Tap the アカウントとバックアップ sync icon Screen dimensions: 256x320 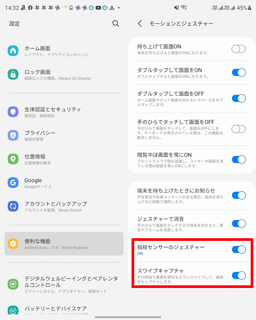click(13, 206)
